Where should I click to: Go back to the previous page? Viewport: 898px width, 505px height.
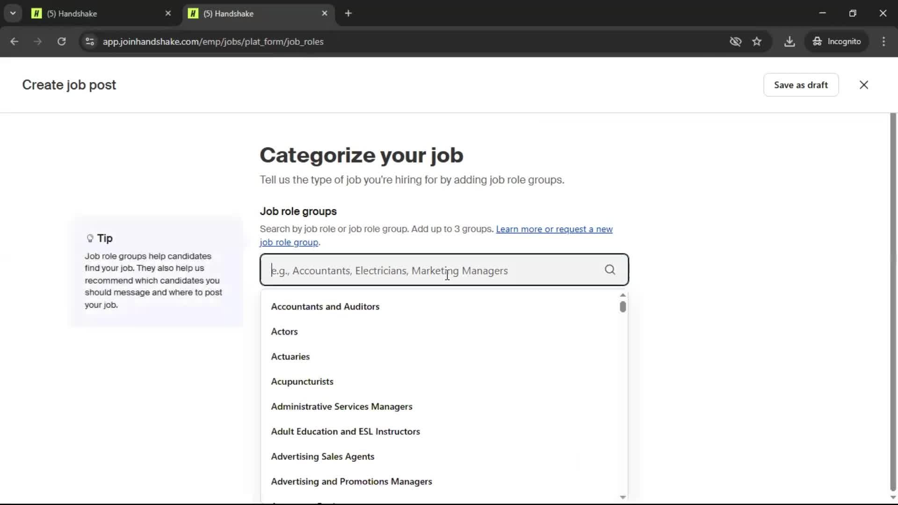14,42
